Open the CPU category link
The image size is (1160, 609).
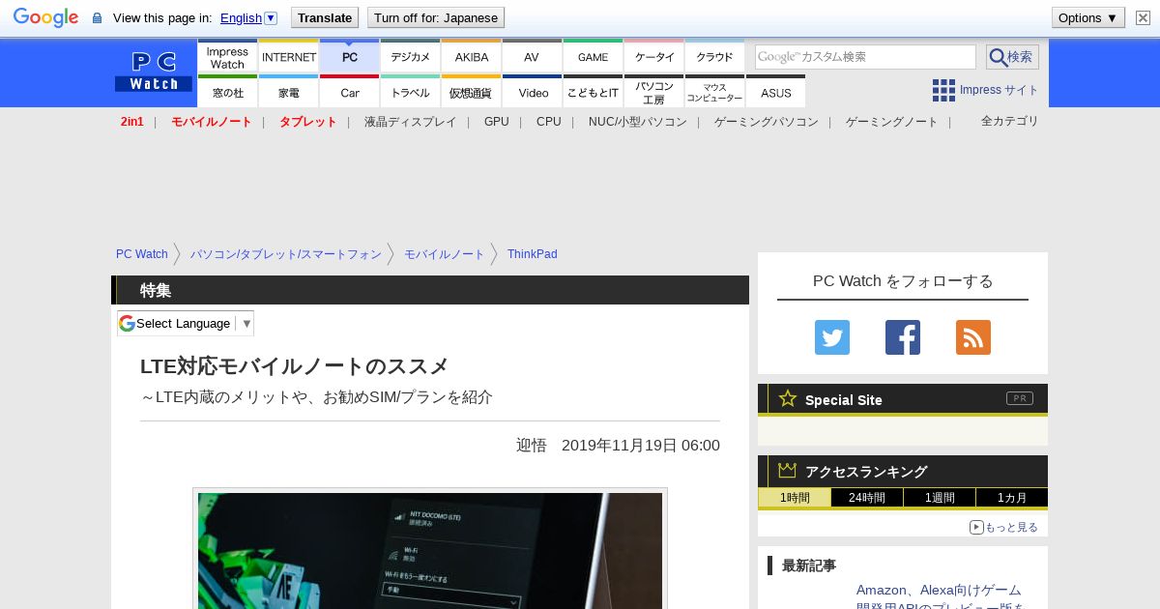(x=549, y=122)
